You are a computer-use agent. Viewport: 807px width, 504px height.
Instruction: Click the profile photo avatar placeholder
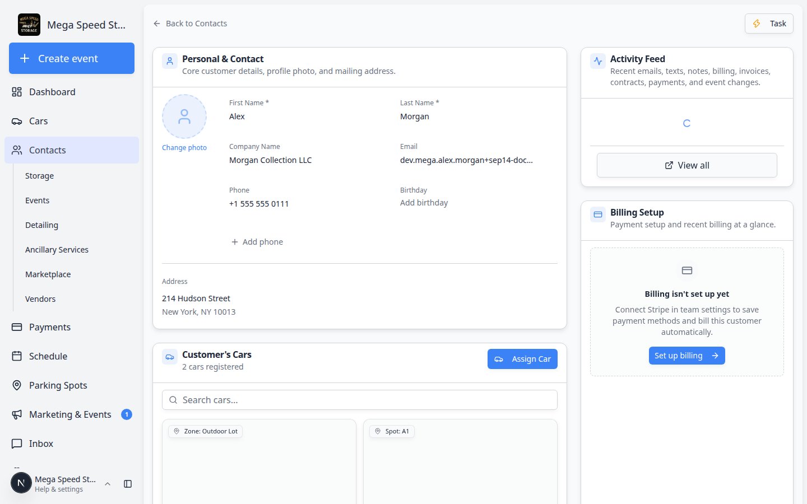coord(184,116)
